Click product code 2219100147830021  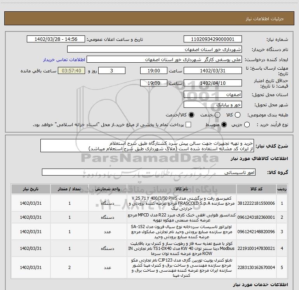click(x=256, y=248)
